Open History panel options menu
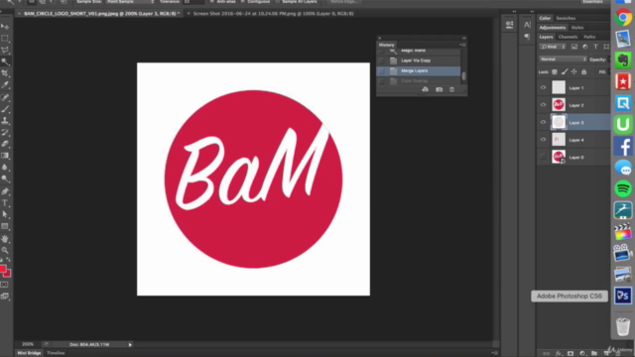Image resolution: width=635 pixels, height=357 pixels. (462, 45)
